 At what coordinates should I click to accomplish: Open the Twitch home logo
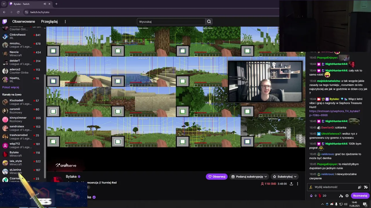pos(5,22)
